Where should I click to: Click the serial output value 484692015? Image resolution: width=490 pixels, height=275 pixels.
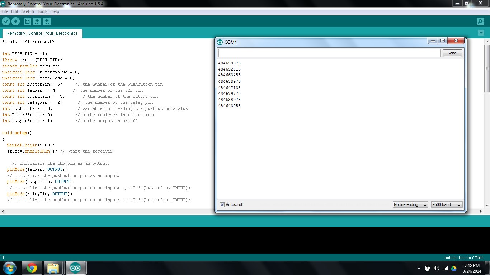click(x=229, y=69)
